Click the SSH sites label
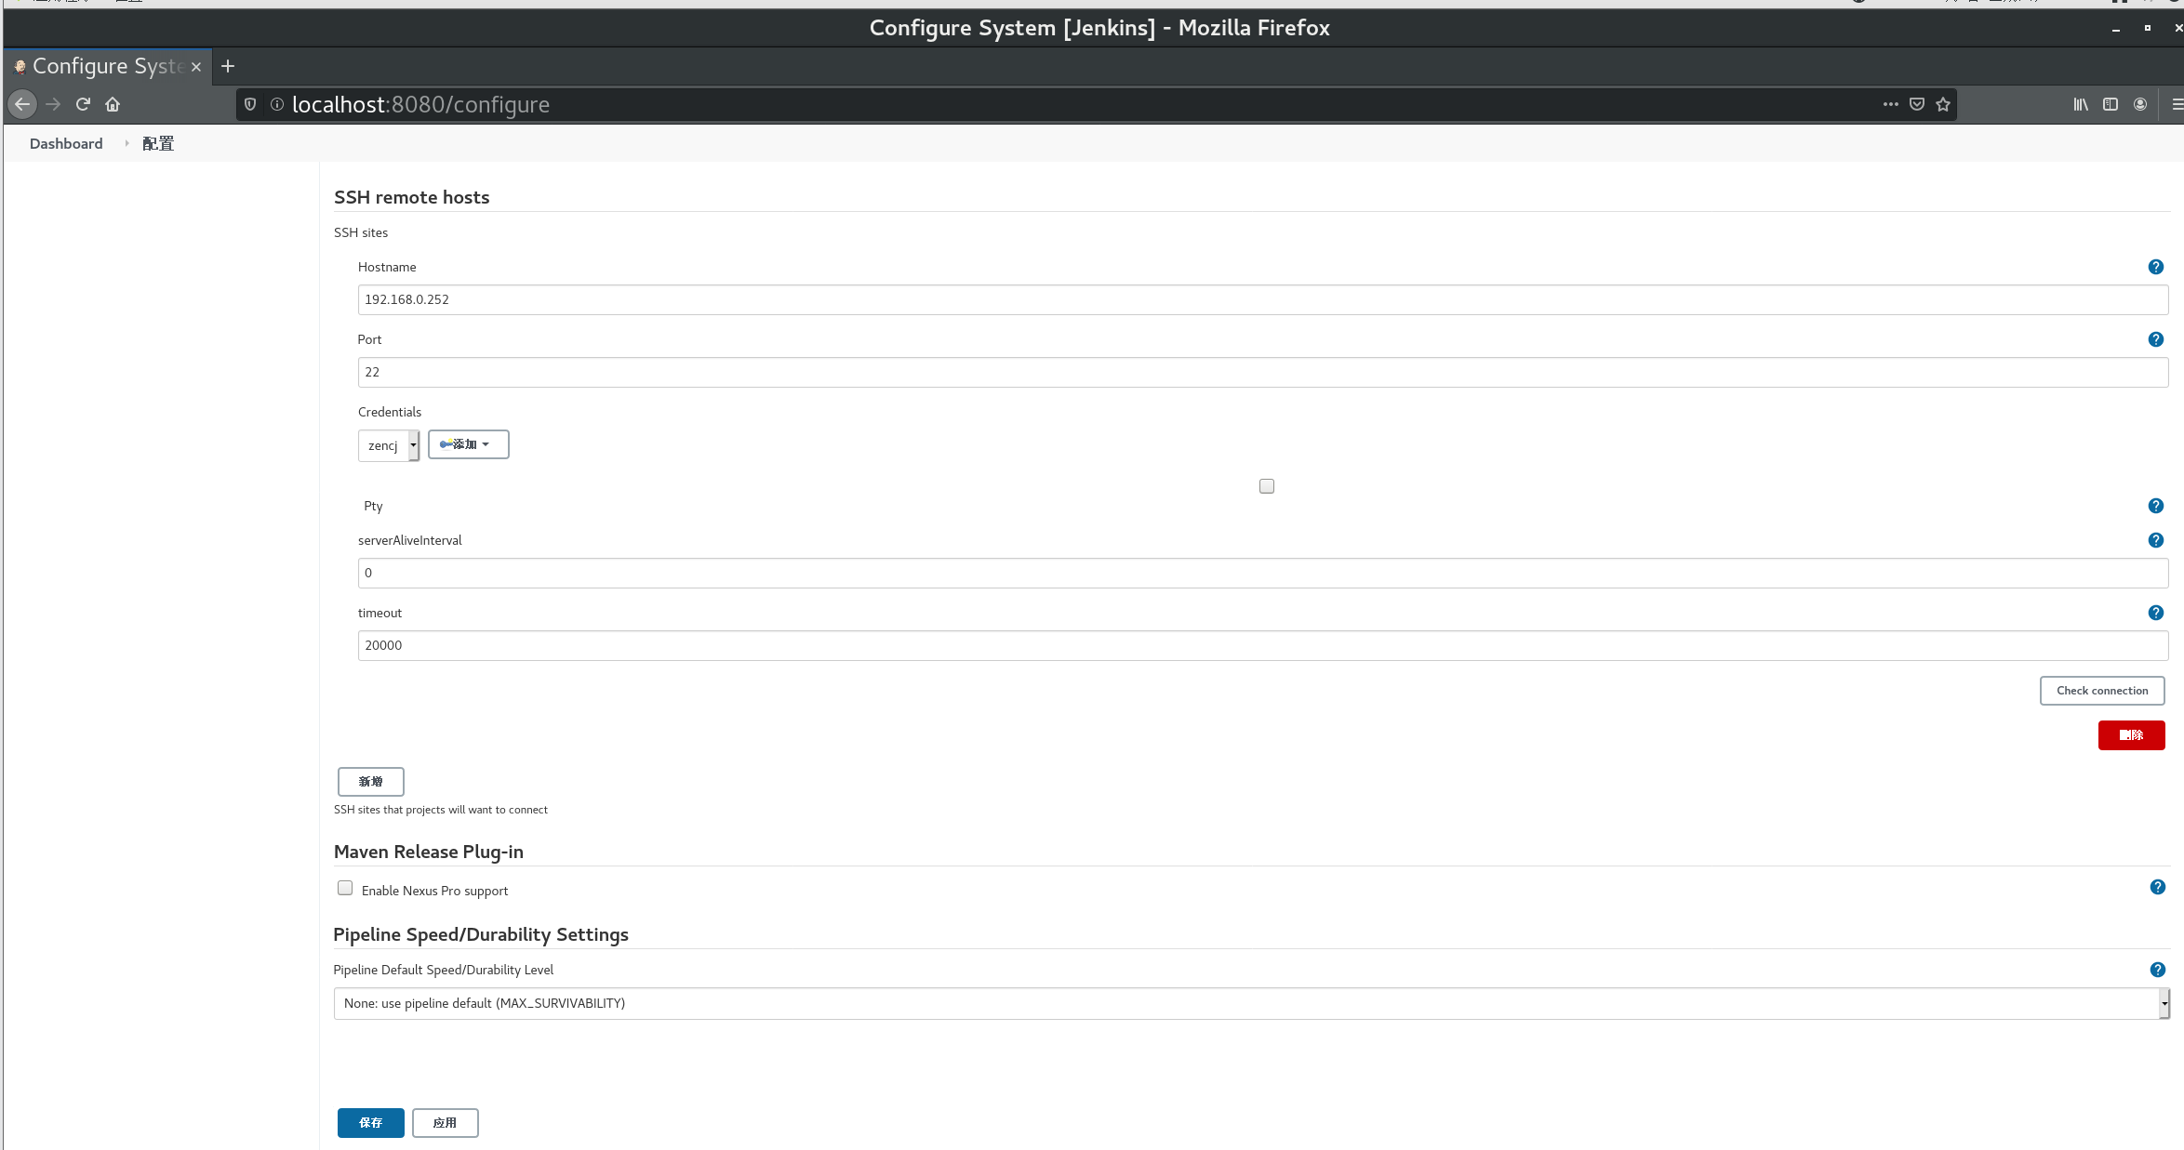Viewport: 2184px width, 1150px height. pyautogui.click(x=361, y=232)
